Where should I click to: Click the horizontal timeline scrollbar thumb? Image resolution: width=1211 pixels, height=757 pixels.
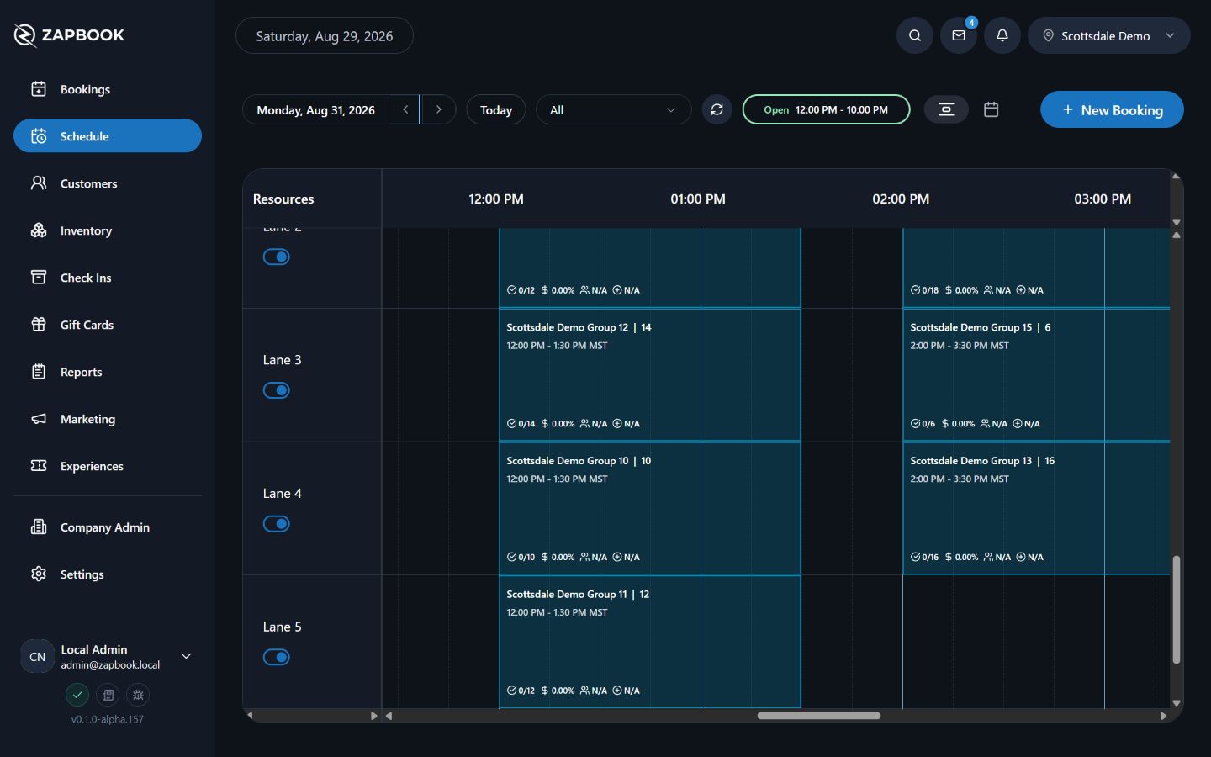click(x=819, y=716)
